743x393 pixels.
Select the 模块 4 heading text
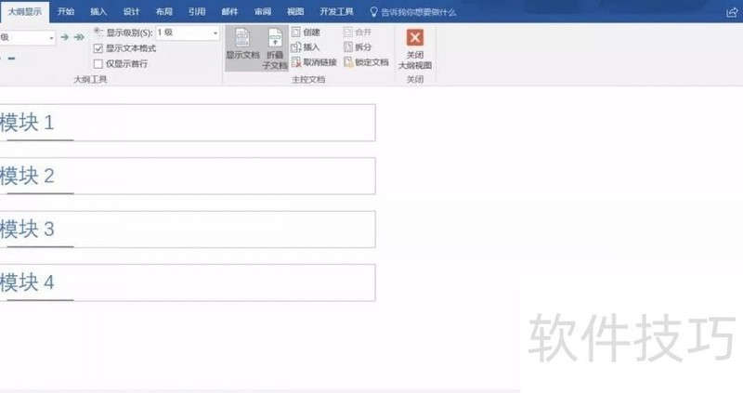tap(27, 282)
